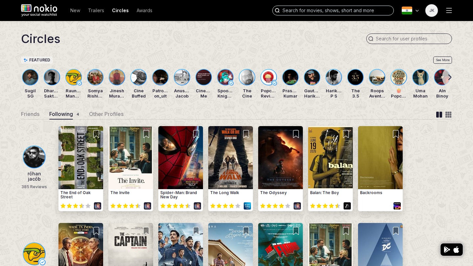
Task: Open Pras Kumar featured profile avatar
Action: coord(290,77)
